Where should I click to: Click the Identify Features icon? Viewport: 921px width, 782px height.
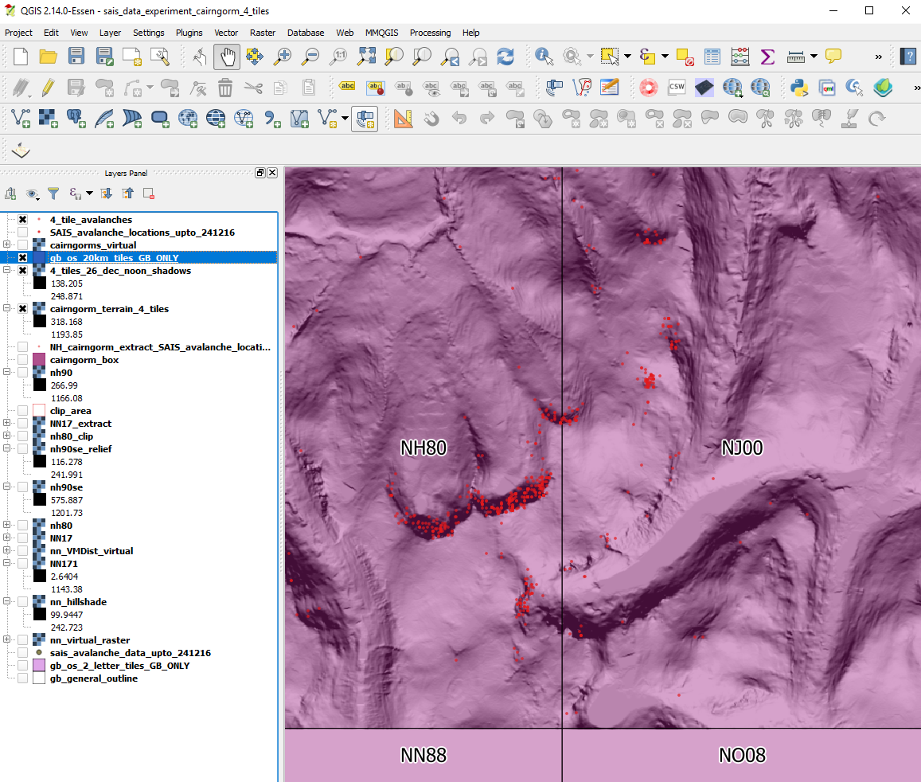pyautogui.click(x=544, y=57)
